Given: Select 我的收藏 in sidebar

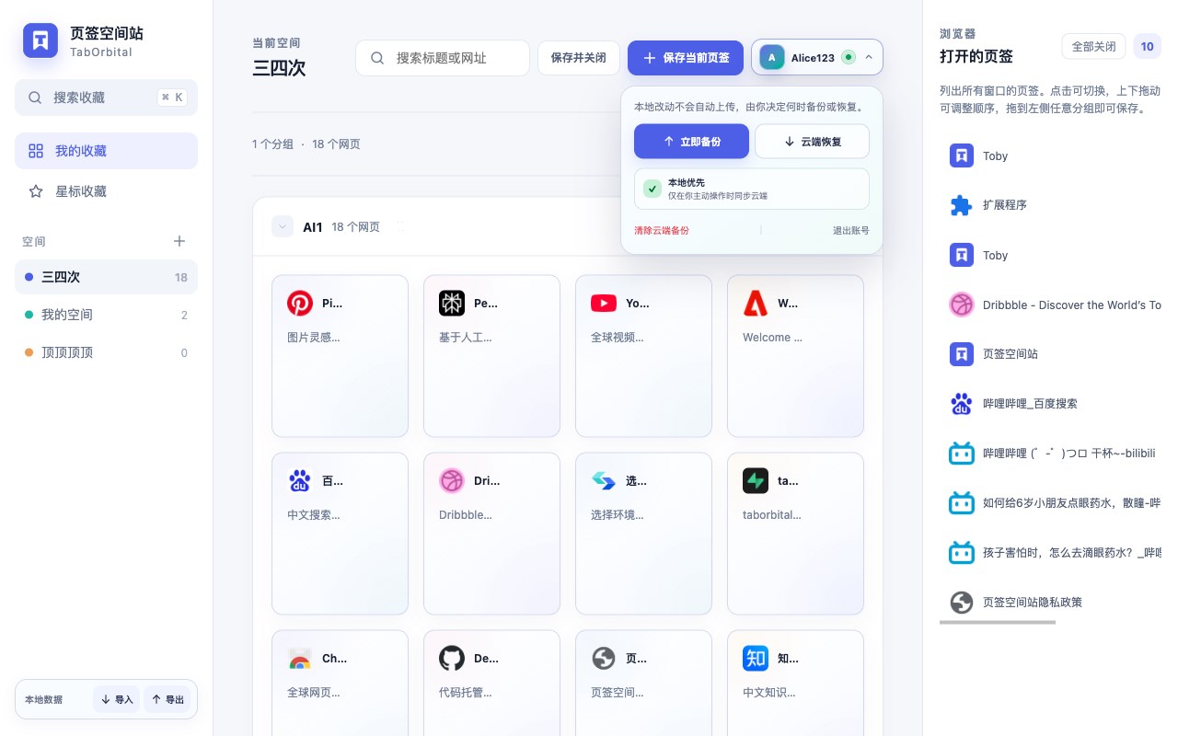Looking at the screenshot, I should (106, 151).
